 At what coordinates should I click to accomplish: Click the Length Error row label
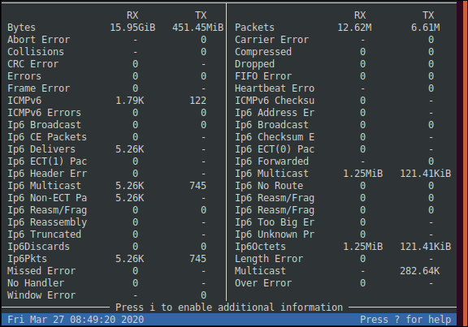tap(269, 259)
